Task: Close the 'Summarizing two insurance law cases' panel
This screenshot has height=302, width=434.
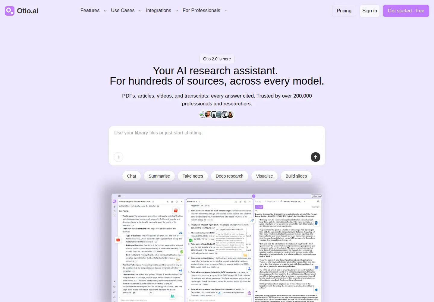Action: click(x=181, y=201)
